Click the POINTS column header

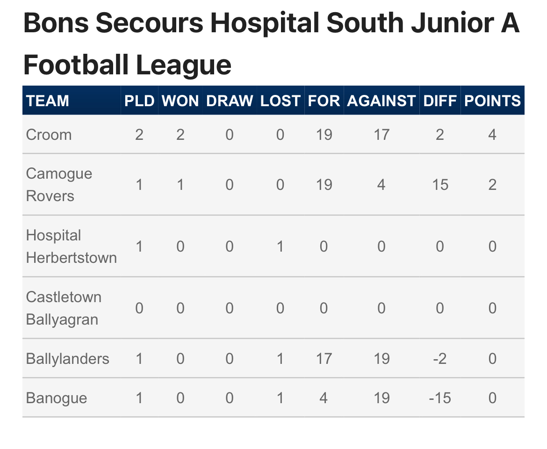(x=492, y=101)
